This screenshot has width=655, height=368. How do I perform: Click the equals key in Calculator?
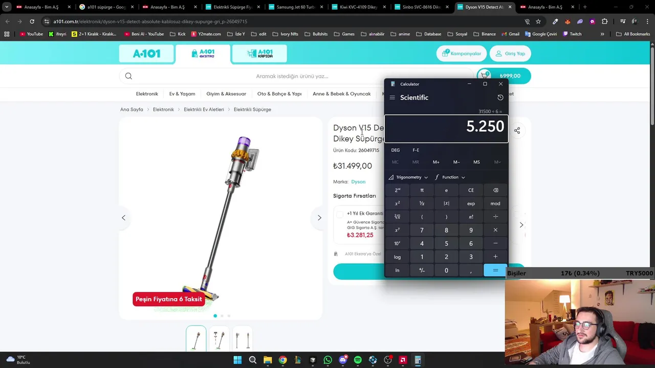495,270
